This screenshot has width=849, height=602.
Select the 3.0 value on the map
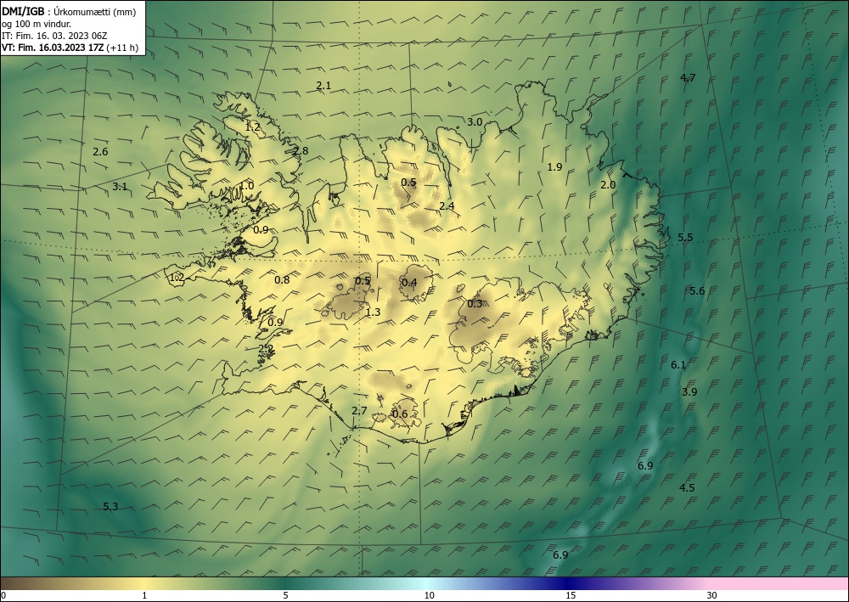click(475, 121)
